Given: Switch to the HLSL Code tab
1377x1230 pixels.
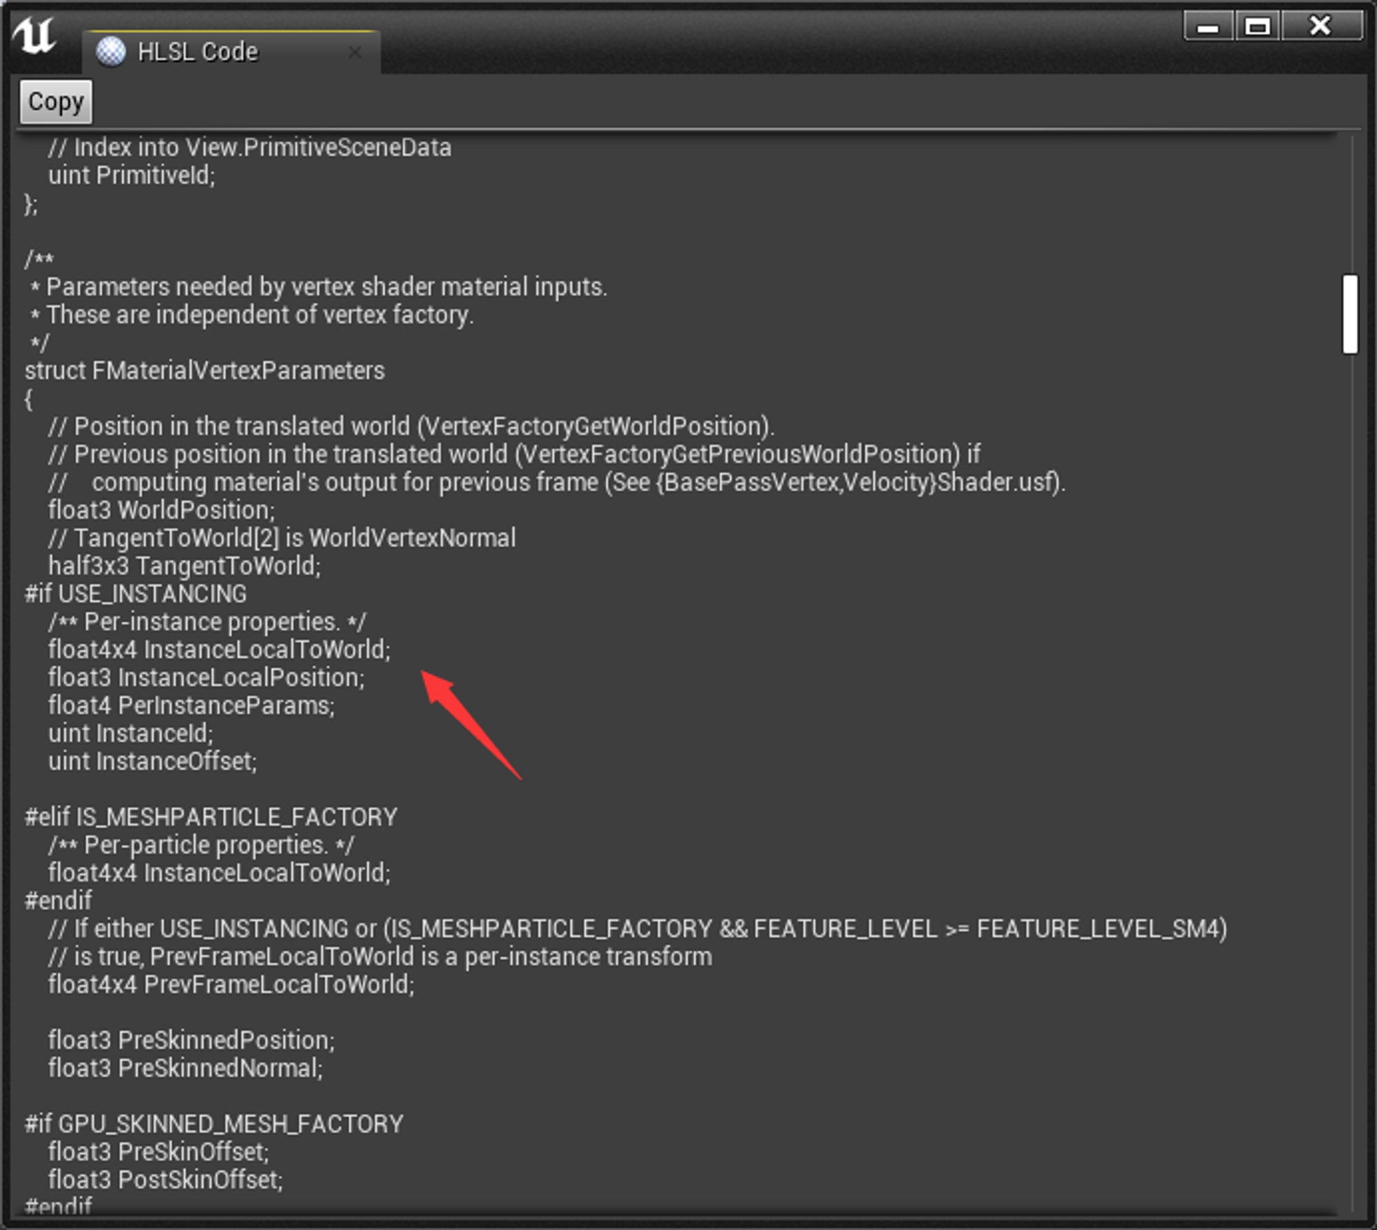Looking at the screenshot, I should 198,52.
